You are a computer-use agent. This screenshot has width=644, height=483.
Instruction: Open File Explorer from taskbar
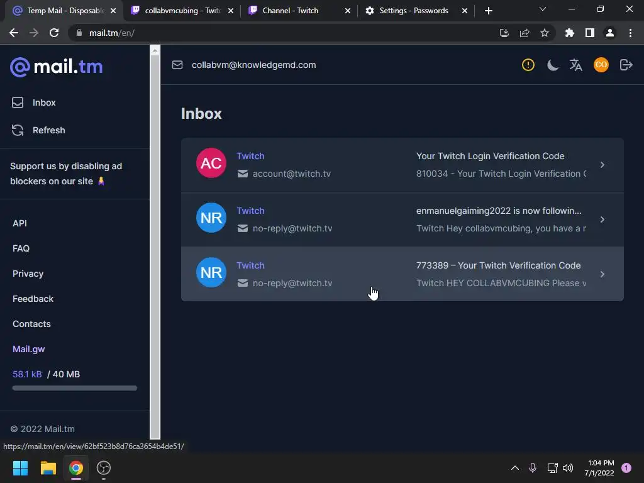coord(48,468)
